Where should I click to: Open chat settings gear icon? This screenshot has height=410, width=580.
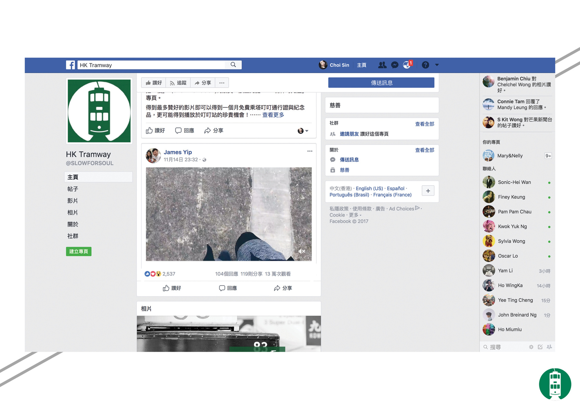point(531,347)
